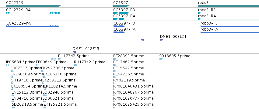Select the RE28393.5prime EST marker
Screen dimensions: 259x109
click(115, 59)
